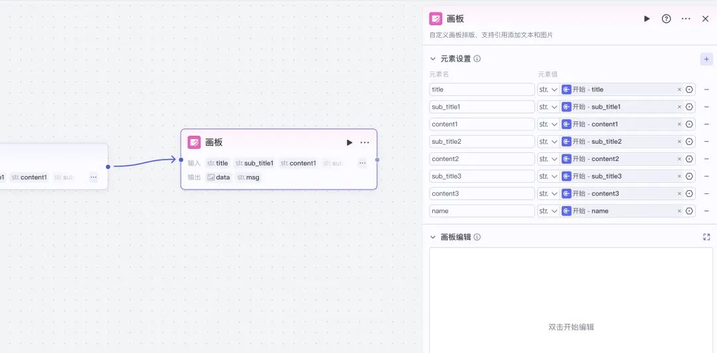Click the 双击开始编辑 canvas editor area
The width and height of the screenshot is (717, 353).
coord(571,300)
